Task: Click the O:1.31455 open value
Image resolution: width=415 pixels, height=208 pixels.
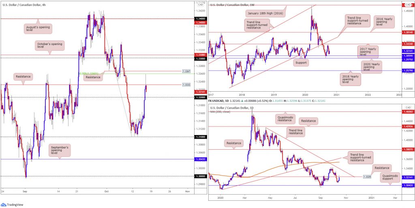Action: coord(276,101)
